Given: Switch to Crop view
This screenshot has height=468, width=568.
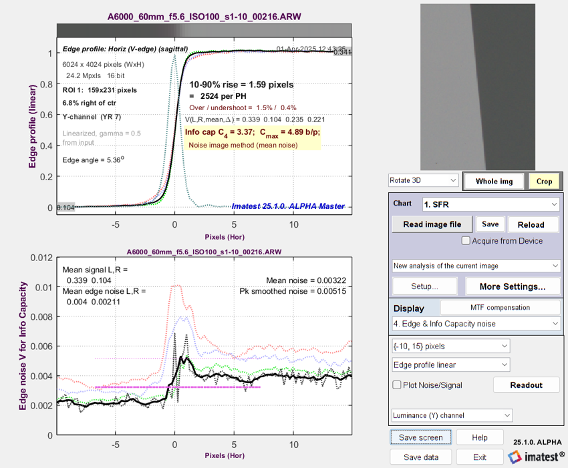Looking at the screenshot, I should pyautogui.click(x=544, y=182).
